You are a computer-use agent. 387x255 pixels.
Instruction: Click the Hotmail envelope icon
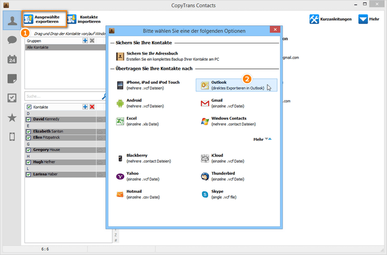click(120, 194)
